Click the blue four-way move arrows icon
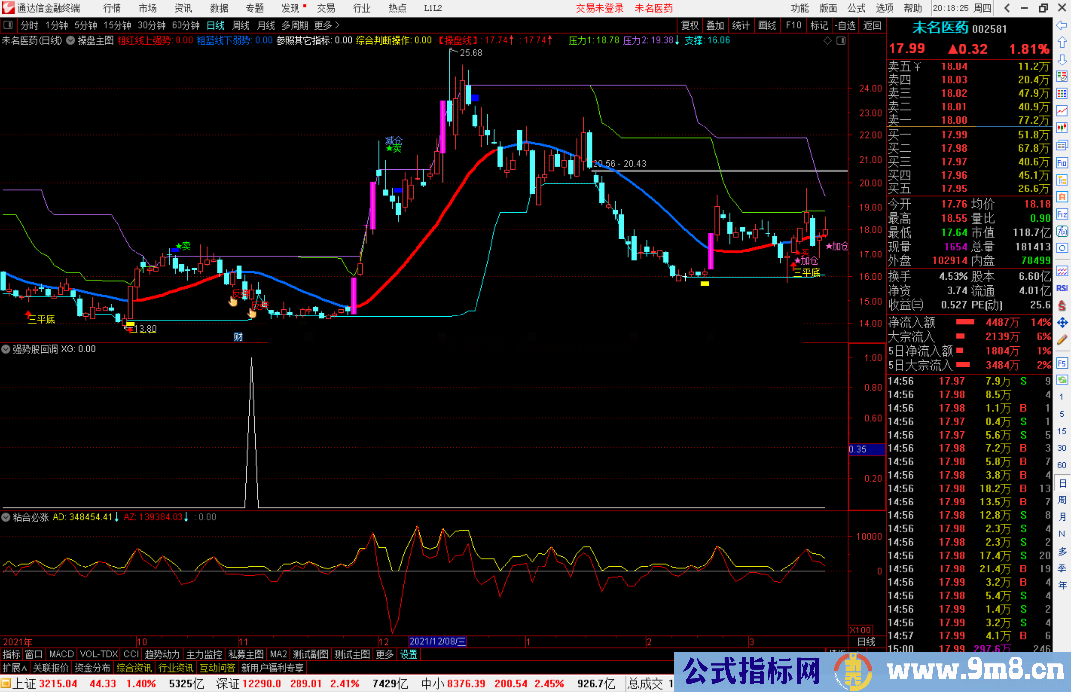The width and height of the screenshot is (1071, 692). pos(1062,323)
